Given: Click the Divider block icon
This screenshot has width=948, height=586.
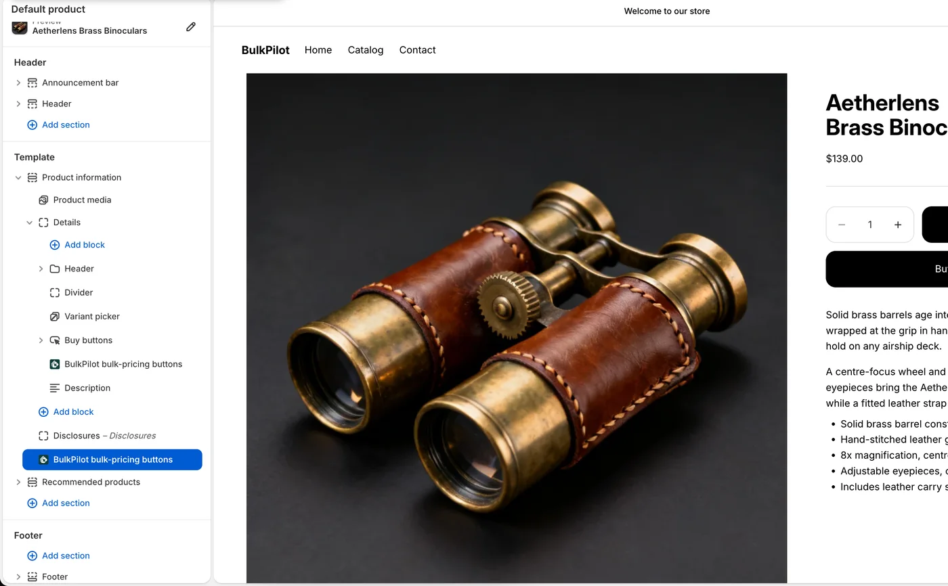Looking at the screenshot, I should [55, 292].
